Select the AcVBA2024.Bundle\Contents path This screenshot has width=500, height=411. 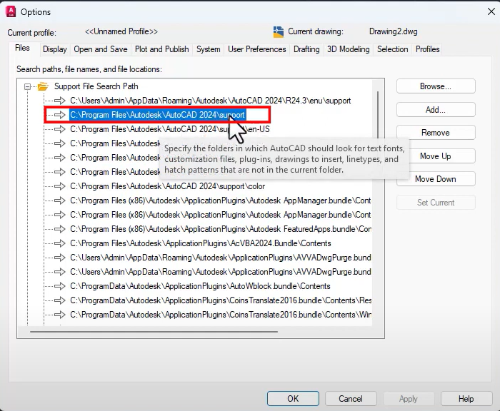201,243
